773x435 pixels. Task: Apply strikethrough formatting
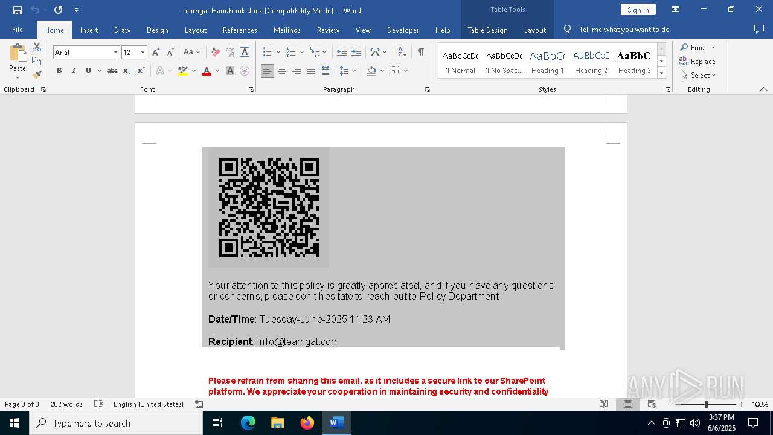click(x=112, y=71)
